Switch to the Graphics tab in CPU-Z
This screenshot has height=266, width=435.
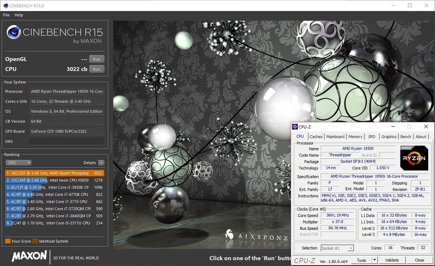point(389,137)
